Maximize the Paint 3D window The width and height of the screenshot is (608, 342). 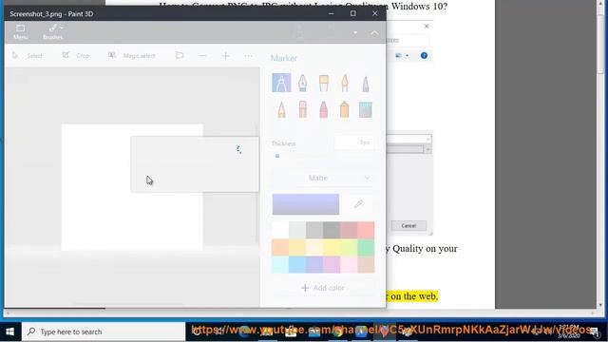352,13
